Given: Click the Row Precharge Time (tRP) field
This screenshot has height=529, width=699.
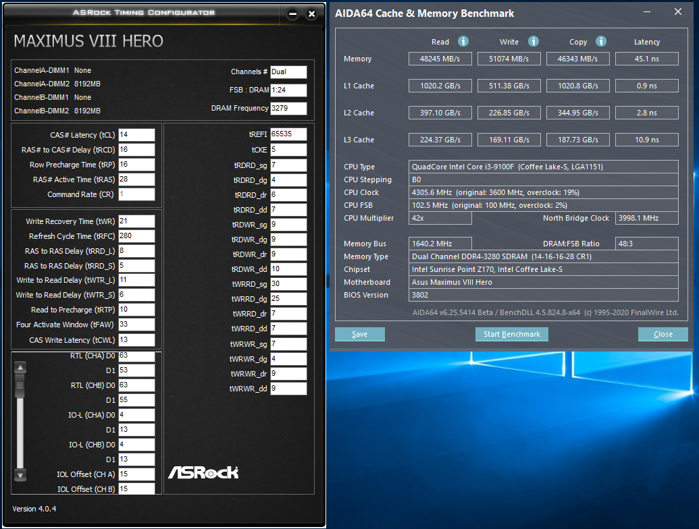Looking at the screenshot, I should (136, 165).
